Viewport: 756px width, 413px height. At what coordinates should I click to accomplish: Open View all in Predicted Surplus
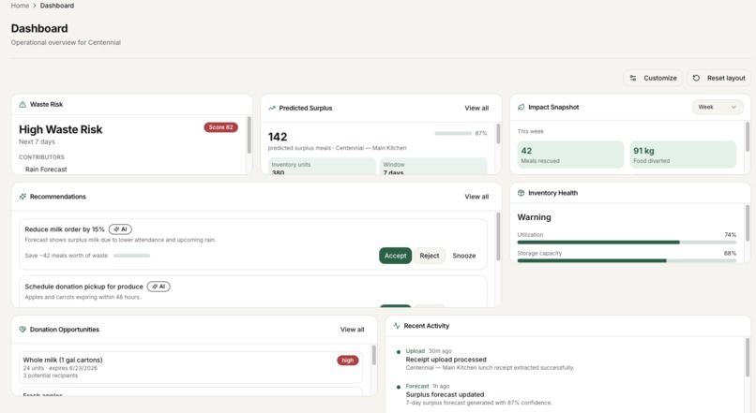click(476, 109)
